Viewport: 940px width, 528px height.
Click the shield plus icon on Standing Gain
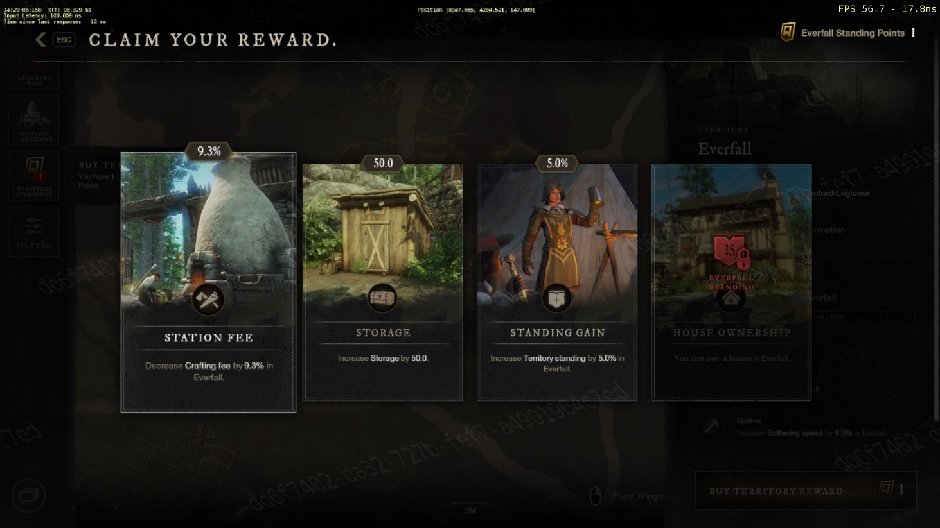pos(556,298)
